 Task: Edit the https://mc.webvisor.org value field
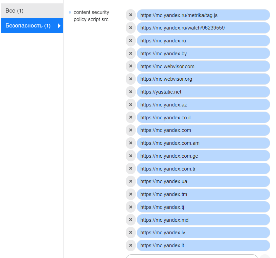click(203, 79)
